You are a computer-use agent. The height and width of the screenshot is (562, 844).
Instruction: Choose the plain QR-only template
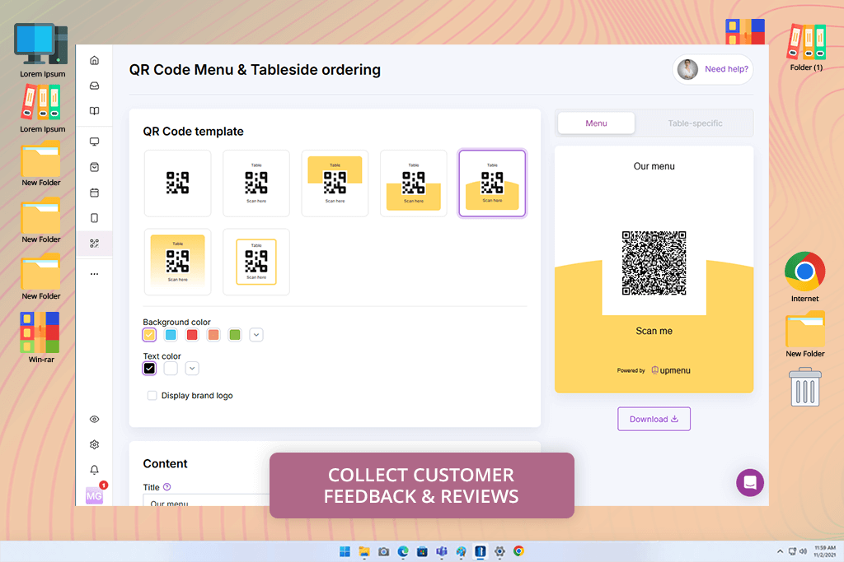pos(178,183)
